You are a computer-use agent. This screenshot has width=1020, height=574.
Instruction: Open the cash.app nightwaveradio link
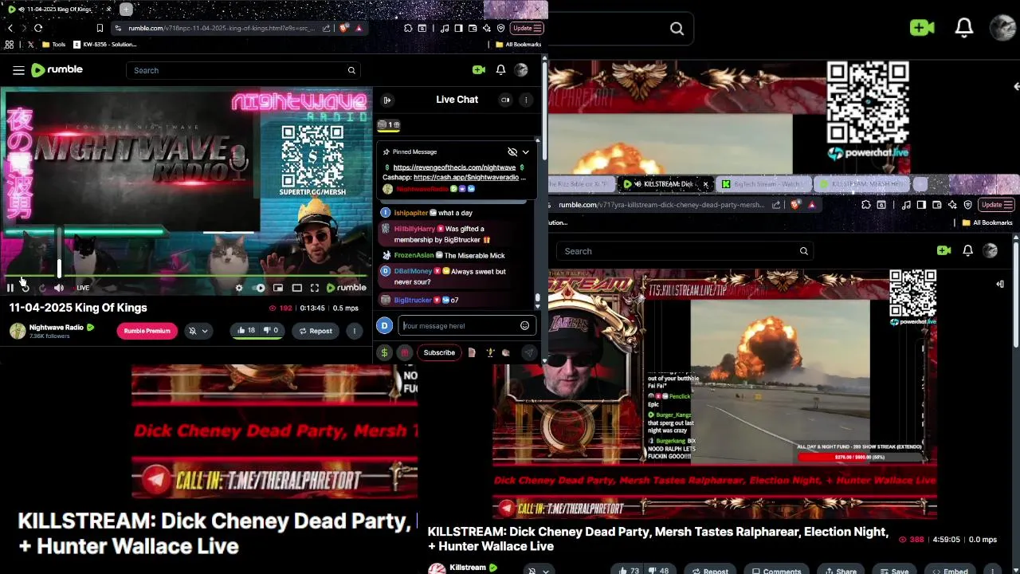point(466,177)
